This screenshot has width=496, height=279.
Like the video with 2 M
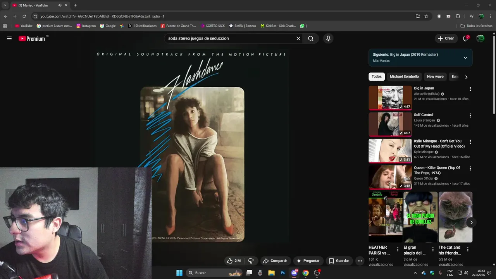pos(234,261)
